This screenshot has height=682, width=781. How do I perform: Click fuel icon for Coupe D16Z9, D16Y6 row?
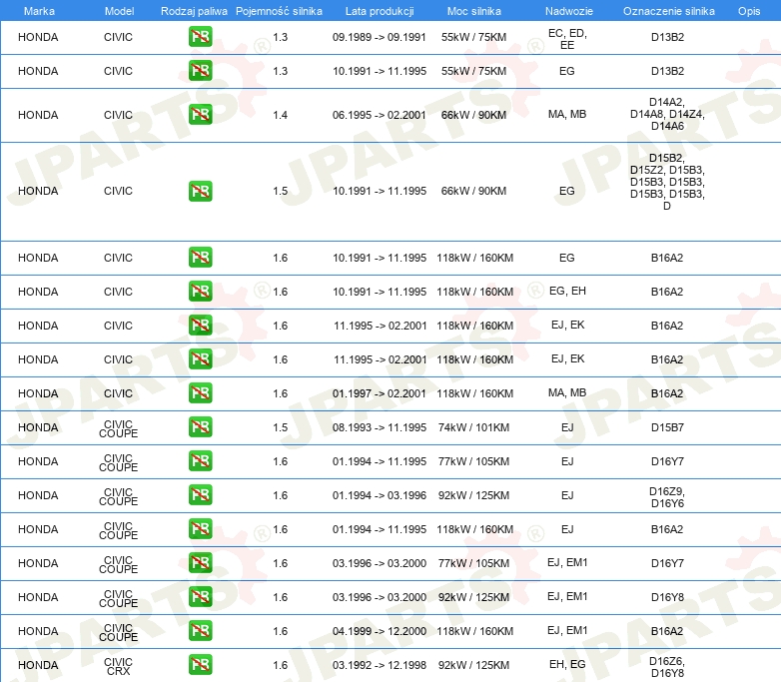[x=200, y=495]
